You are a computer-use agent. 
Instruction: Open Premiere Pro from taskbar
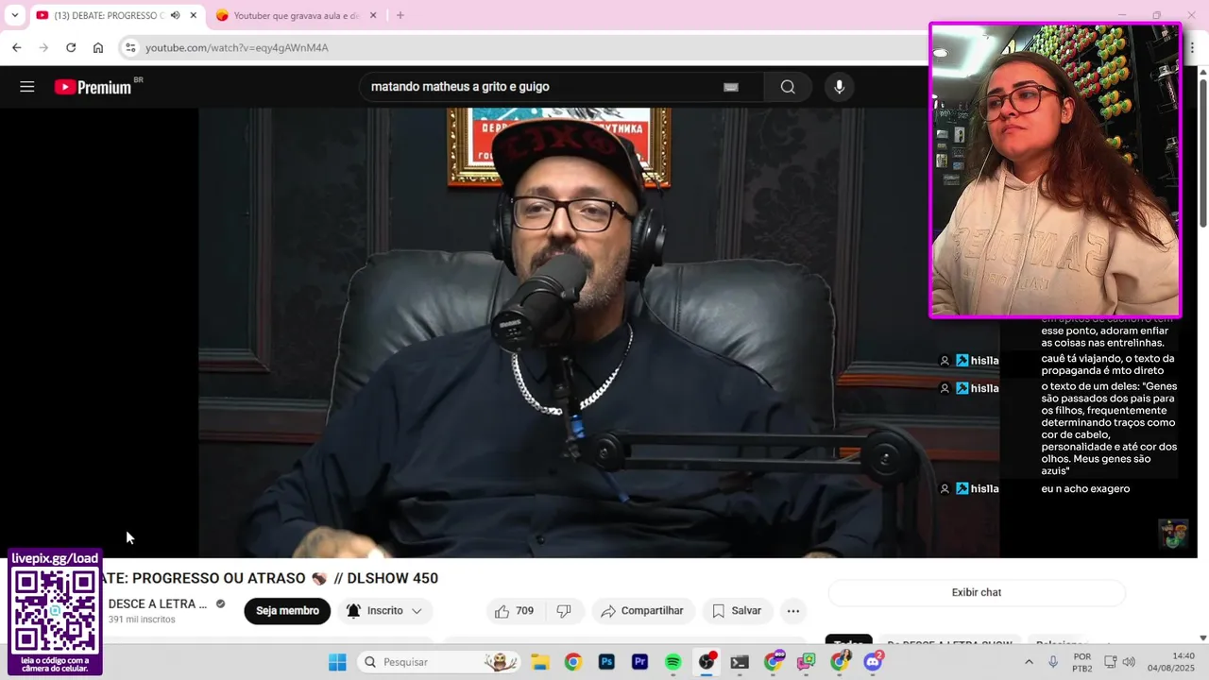pyautogui.click(x=639, y=662)
